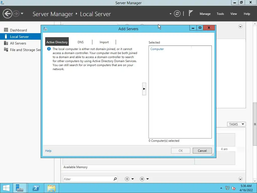Image resolution: width=257 pixels, height=193 pixels.
Task: Close the Add Servers dialog
Action: click(209, 28)
